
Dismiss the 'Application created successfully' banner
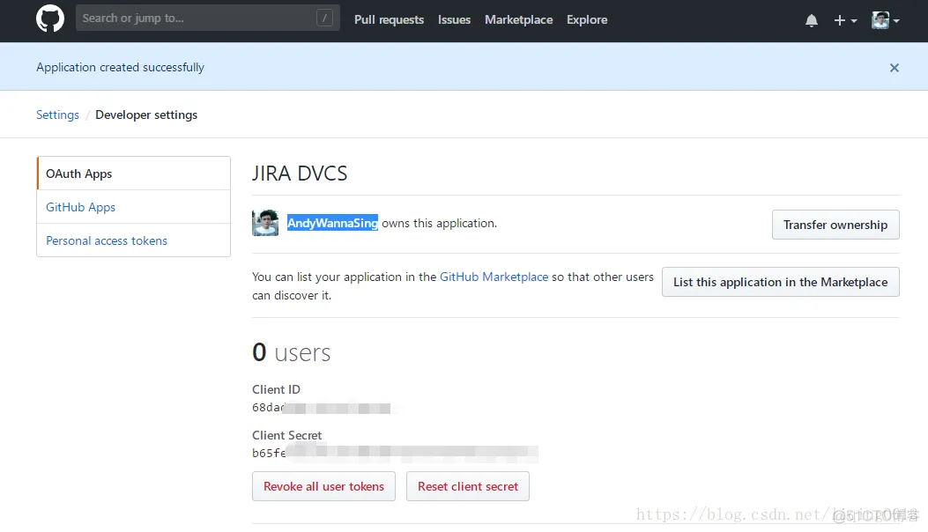click(x=895, y=68)
